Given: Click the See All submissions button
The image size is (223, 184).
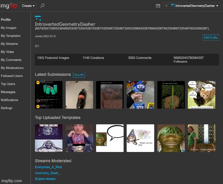Looking at the screenshot, I should click(79, 75).
